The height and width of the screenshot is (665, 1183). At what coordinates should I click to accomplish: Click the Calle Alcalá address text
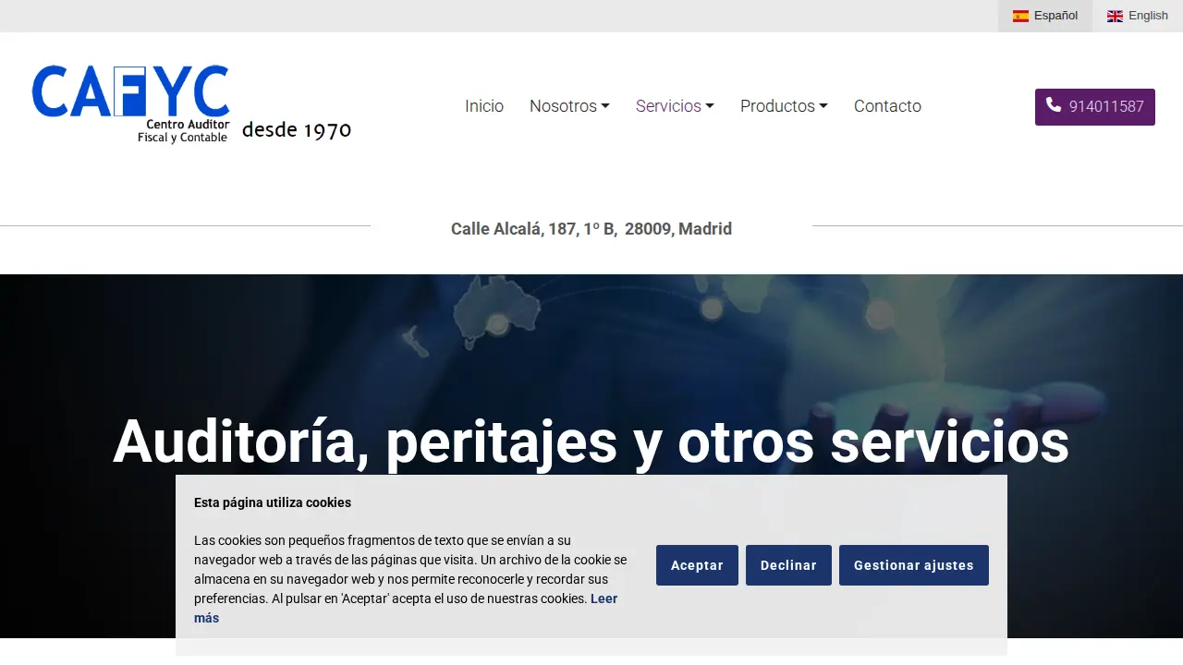tap(591, 229)
